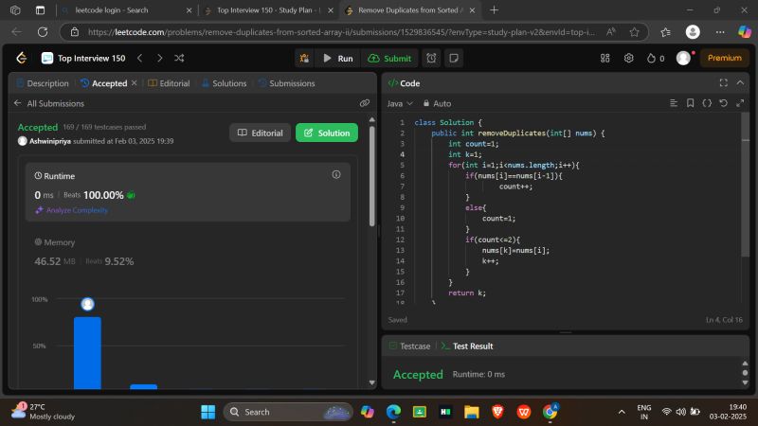Open Windows Start menu

[x=208, y=412]
